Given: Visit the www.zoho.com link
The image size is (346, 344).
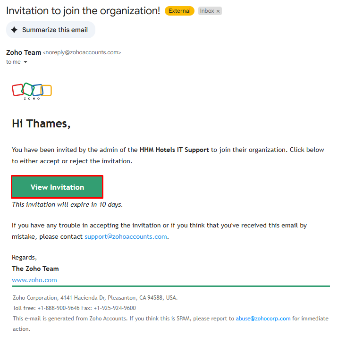Looking at the screenshot, I should coord(34,280).
